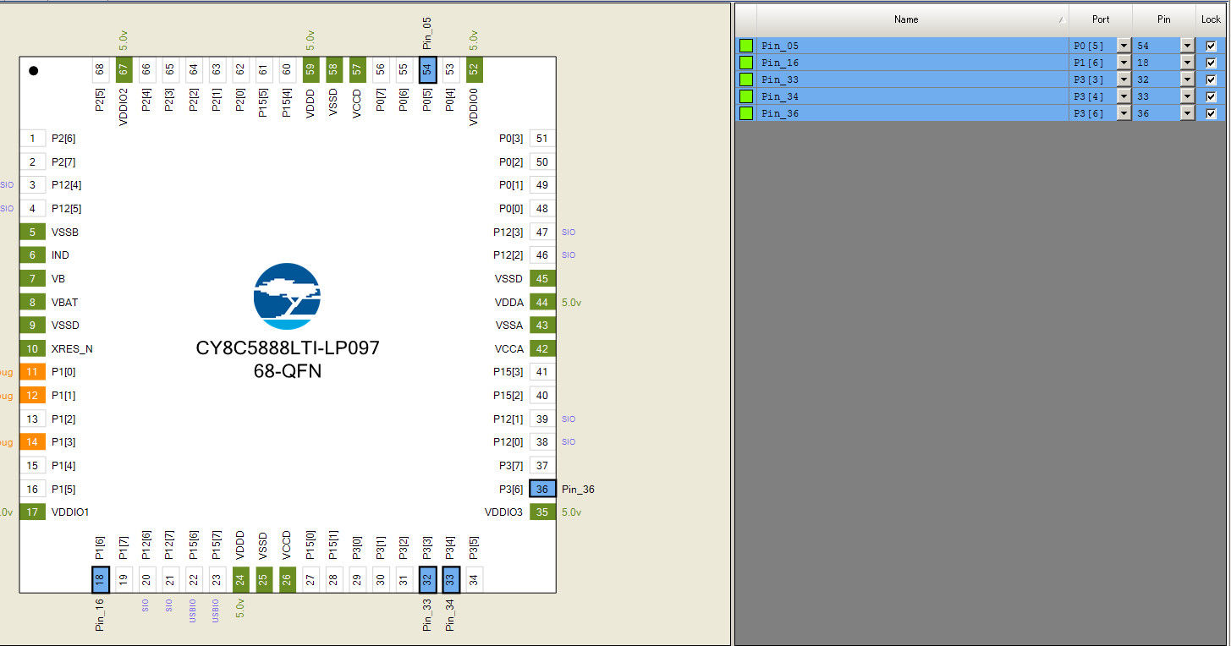
Task: Toggle Lock checkbox for Pin_33
Action: [1212, 79]
